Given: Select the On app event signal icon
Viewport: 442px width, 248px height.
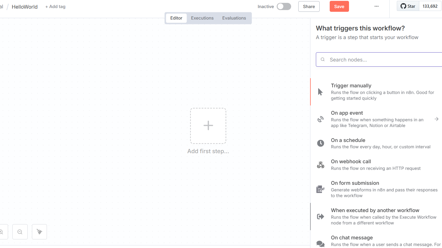Looking at the screenshot, I should (320, 119).
